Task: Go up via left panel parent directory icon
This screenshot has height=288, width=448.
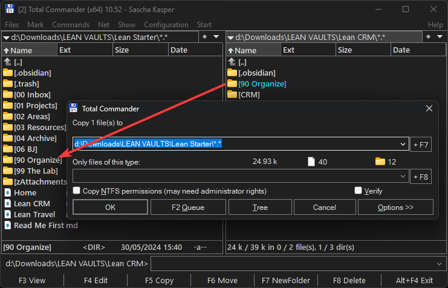Action: (8, 62)
